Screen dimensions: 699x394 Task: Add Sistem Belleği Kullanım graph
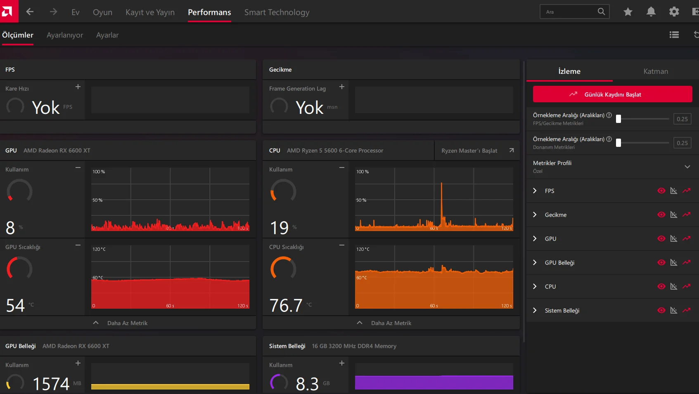[x=342, y=363]
